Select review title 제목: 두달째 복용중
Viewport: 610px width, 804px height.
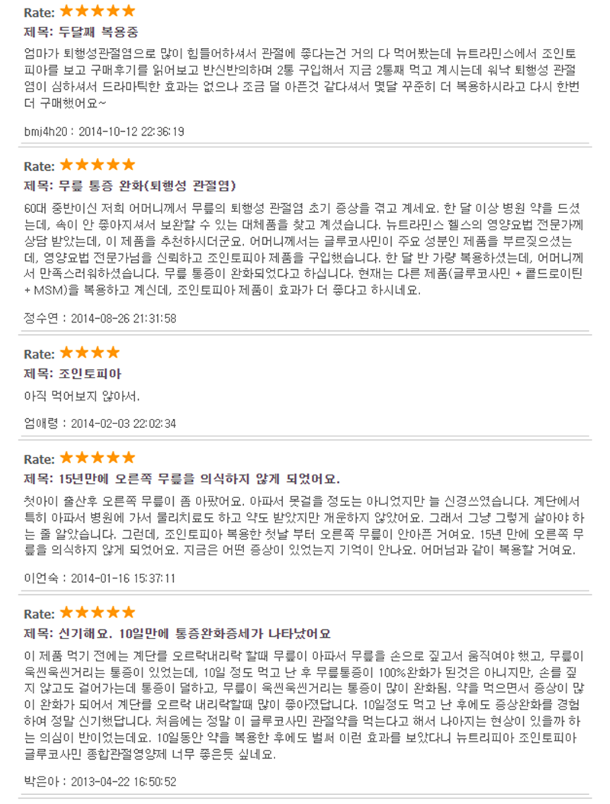pyautogui.click(x=81, y=32)
